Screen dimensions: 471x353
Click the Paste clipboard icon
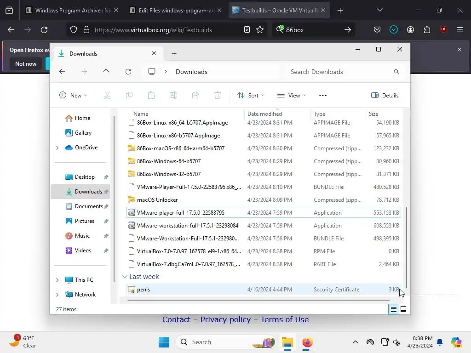[x=151, y=96]
